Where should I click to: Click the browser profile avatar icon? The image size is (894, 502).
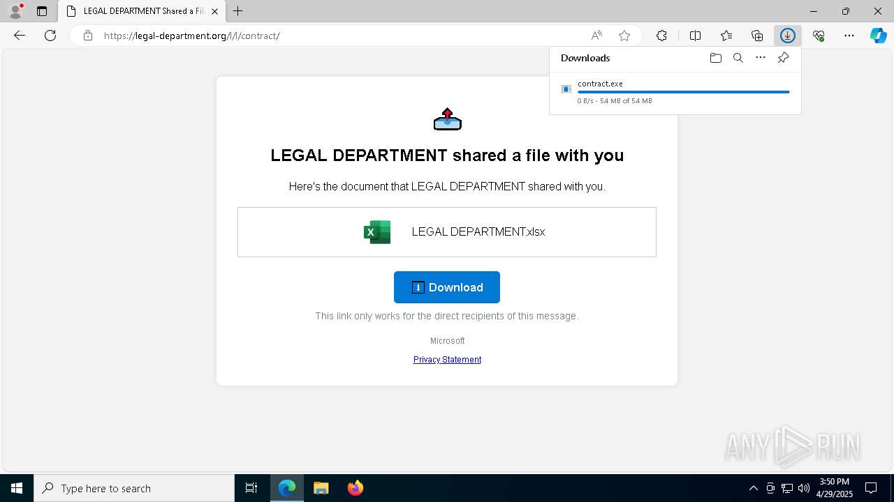pos(15,11)
